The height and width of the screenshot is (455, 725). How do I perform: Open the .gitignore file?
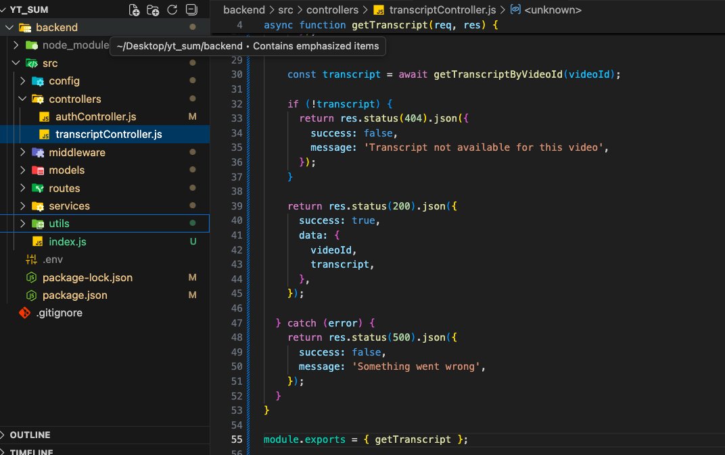[x=60, y=312]
